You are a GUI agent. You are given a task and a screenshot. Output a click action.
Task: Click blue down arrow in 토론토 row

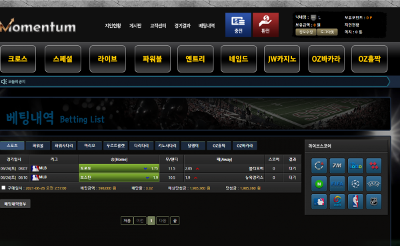145,168
